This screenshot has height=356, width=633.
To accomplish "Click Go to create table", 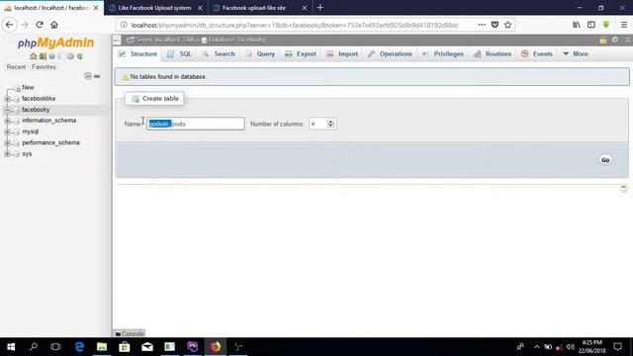I will [605, 160].
